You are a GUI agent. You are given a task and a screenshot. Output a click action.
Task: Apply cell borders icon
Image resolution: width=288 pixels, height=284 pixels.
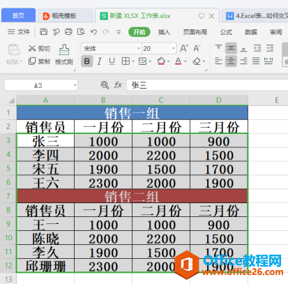tap(126, 61)
